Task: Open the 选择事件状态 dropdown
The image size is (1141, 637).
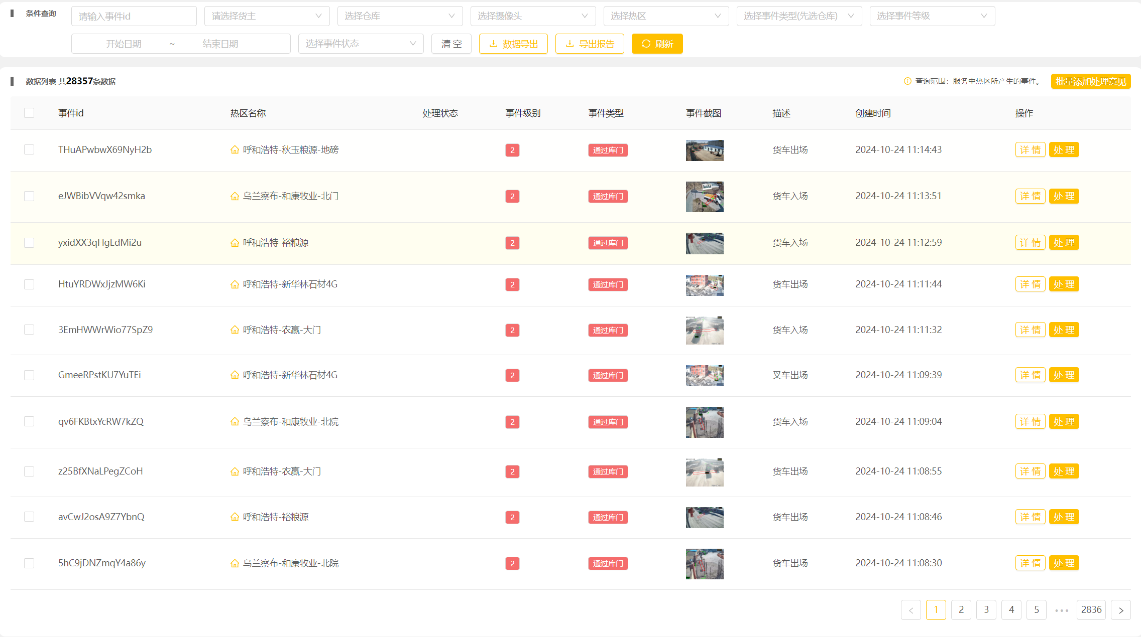Action: click(361, 44)
